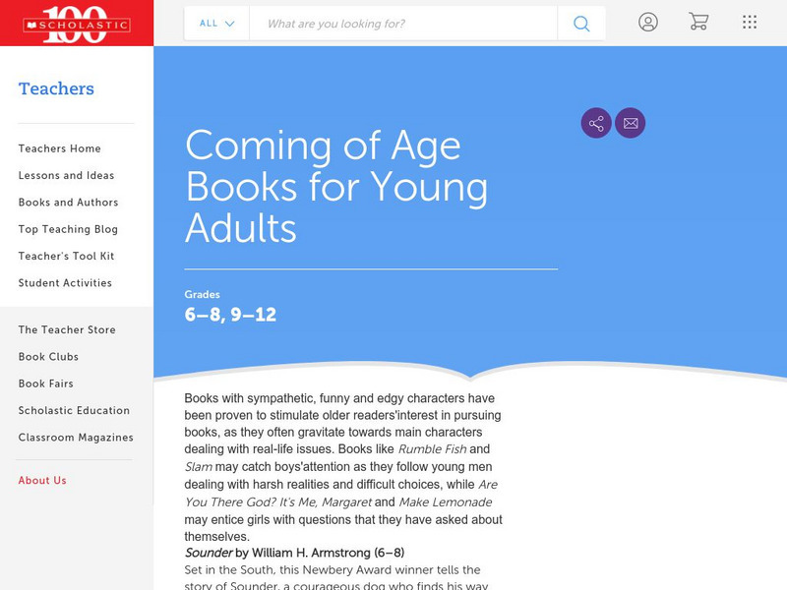The width and height of the screenshot is (787, 590).
Task: Open the grid apps menu icon
Action: [x=750, y=22]
